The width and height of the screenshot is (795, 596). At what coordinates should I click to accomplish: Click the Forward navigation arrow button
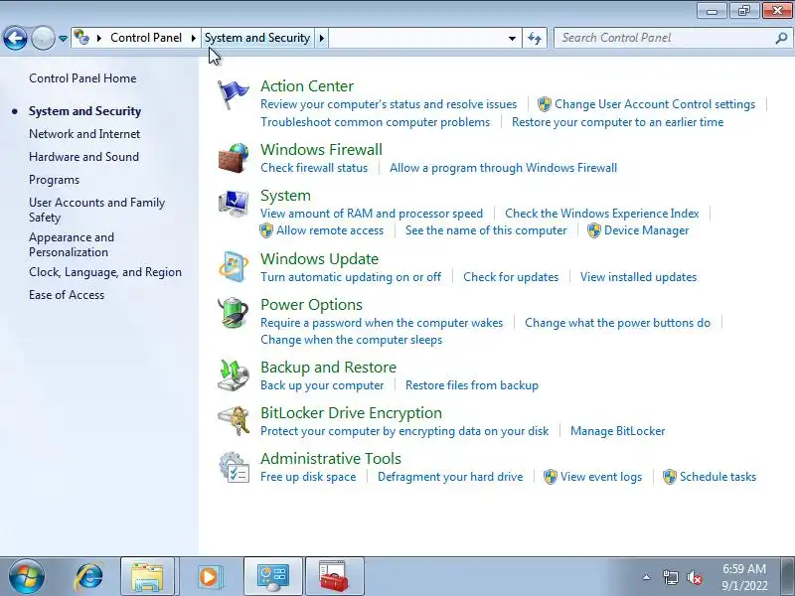43,38
